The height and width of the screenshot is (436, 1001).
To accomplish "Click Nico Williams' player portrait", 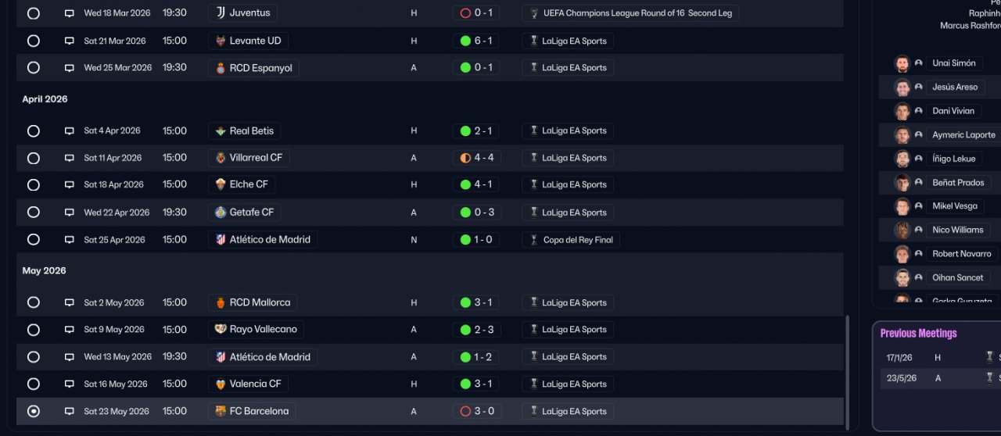I will coord(902,230).
